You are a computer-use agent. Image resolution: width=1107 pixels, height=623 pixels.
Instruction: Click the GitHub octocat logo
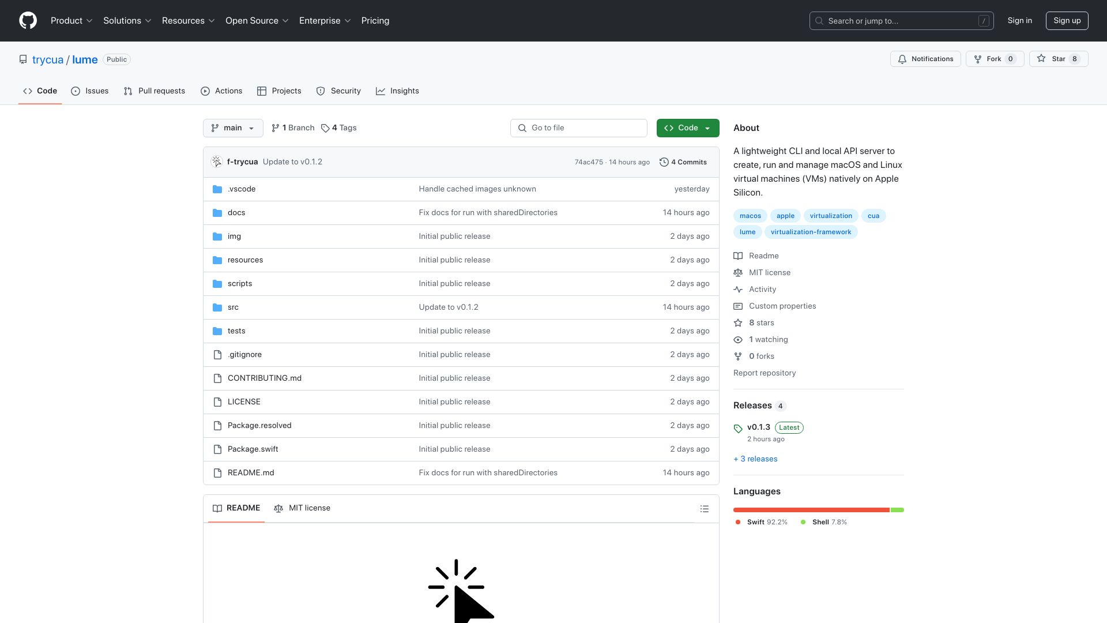28,21
